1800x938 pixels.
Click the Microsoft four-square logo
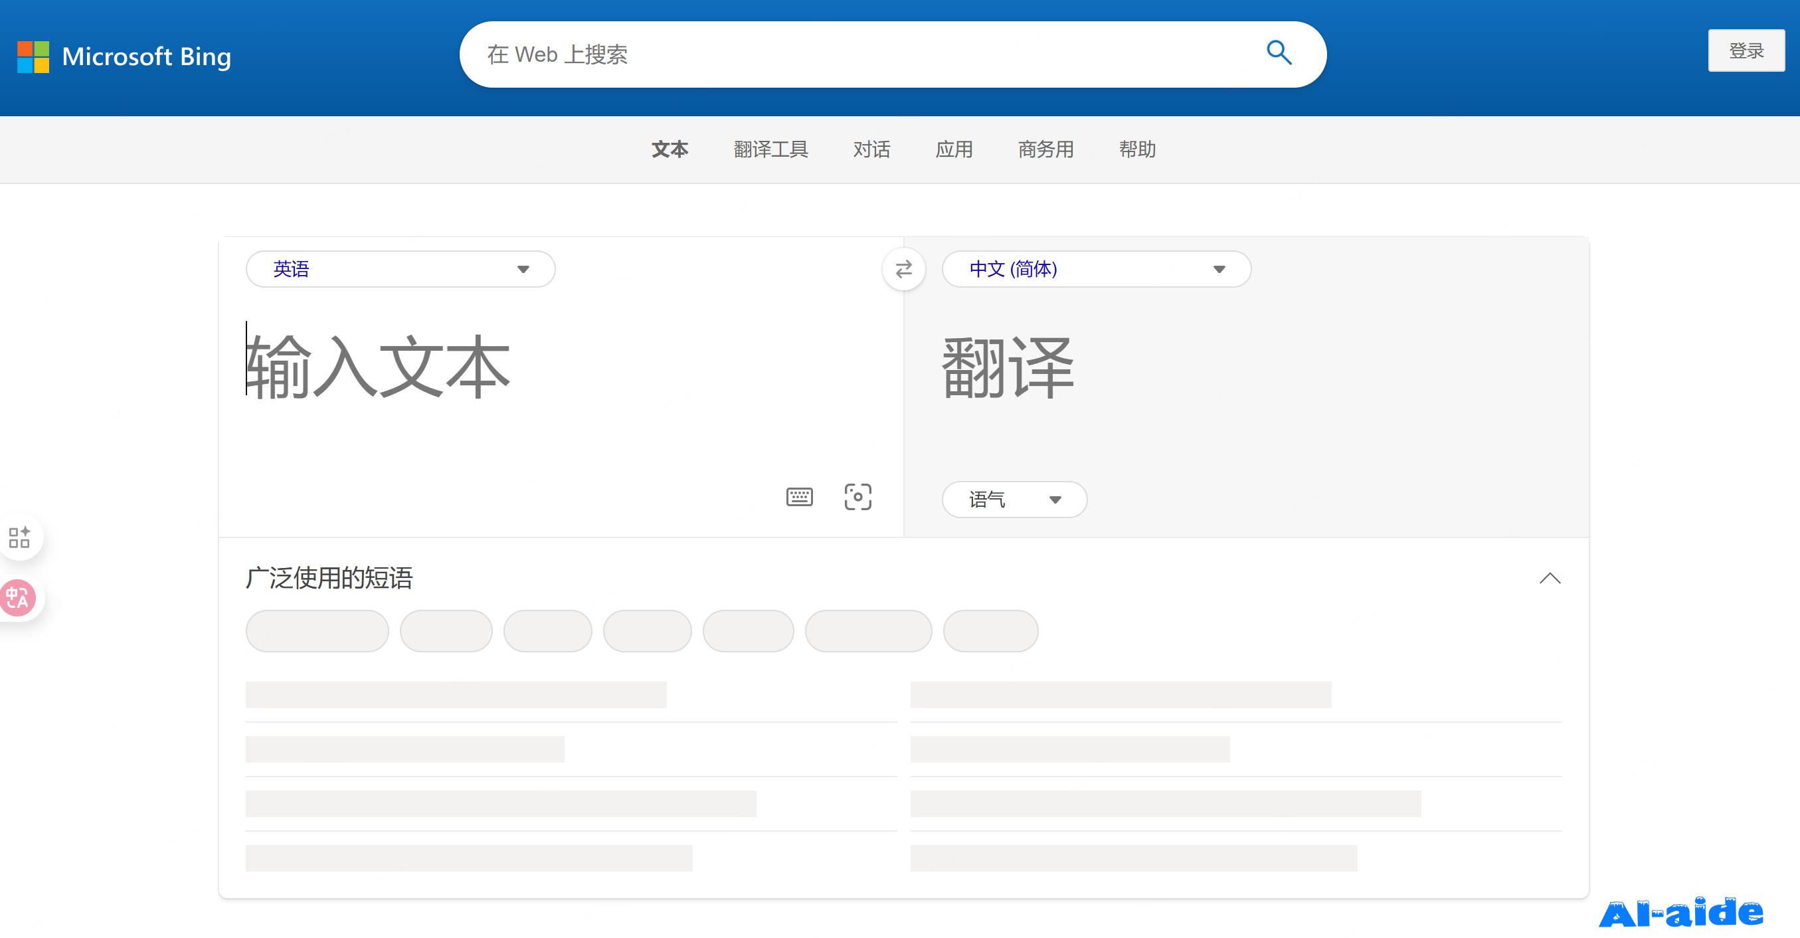pos(32,56)
